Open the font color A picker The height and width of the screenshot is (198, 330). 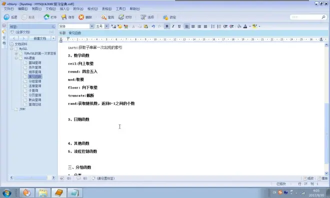coord(245,26)
